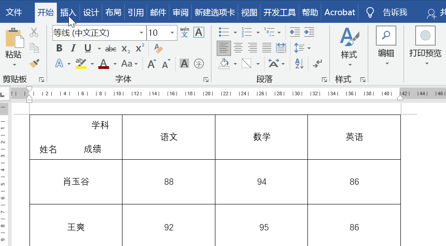Apply subscript formatting
Screen dimensions: 446x246
[126, 49]
